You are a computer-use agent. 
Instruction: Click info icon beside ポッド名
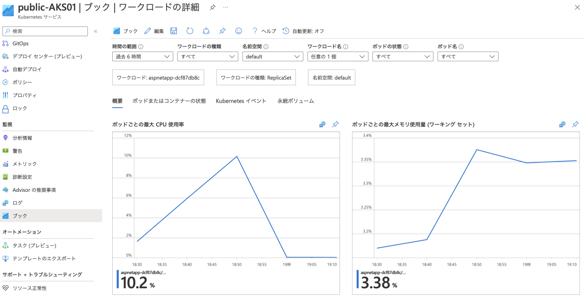click(x=461, y=47)
